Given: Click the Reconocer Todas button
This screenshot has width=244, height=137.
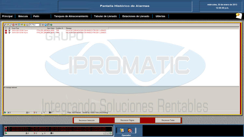Looking at the screenshot, I should [168, 120].
